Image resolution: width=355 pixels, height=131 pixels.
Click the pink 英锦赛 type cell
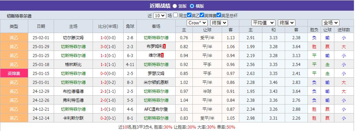pyautogui.click(x=14, y=73)
